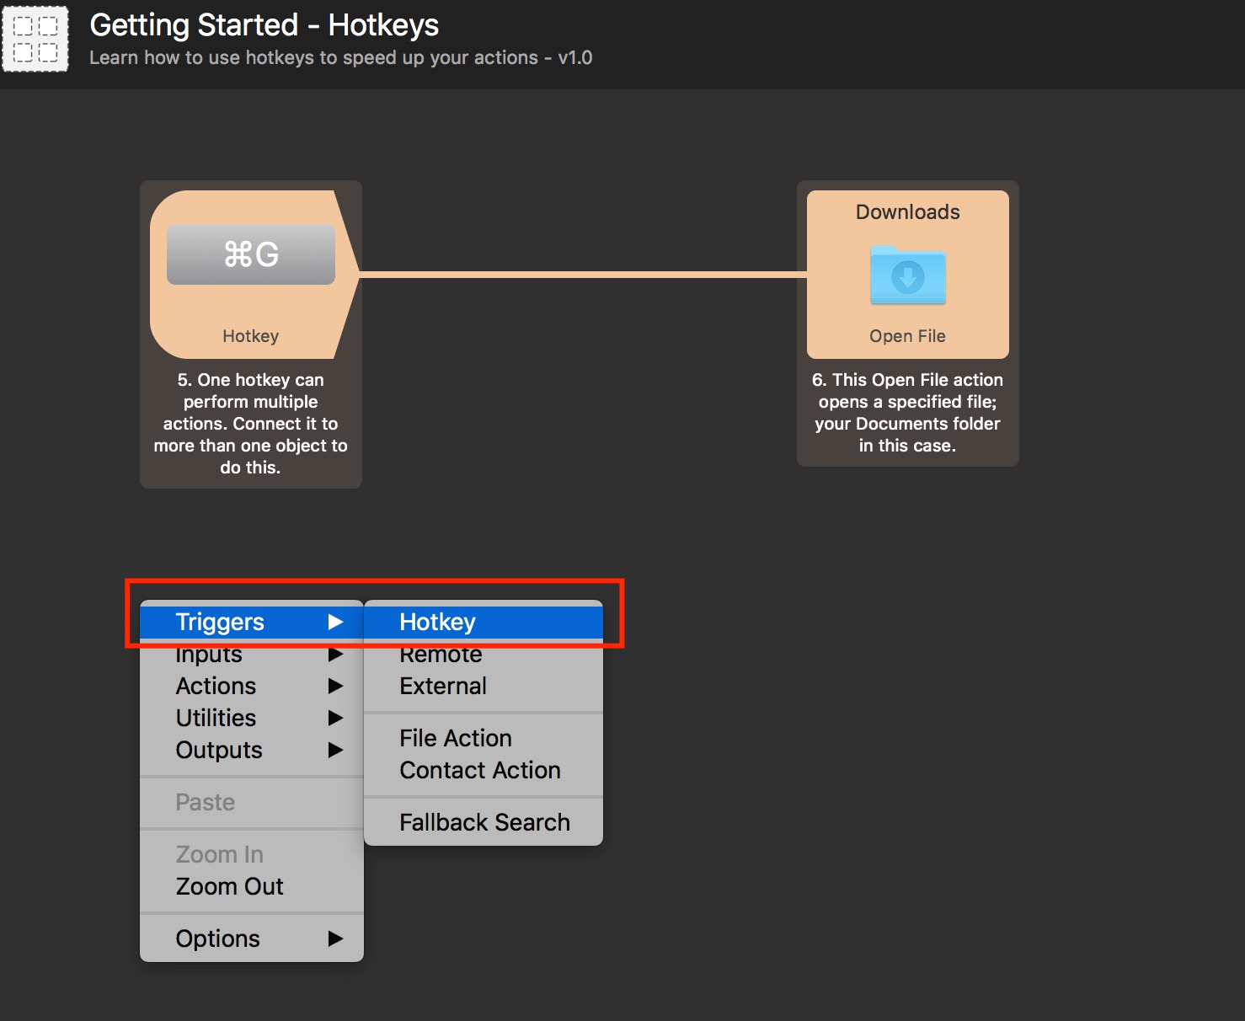Viewport: 1245px width, 1021px height.
Task: Open the Utilities submenu arrow
Action: coord(335,718)
